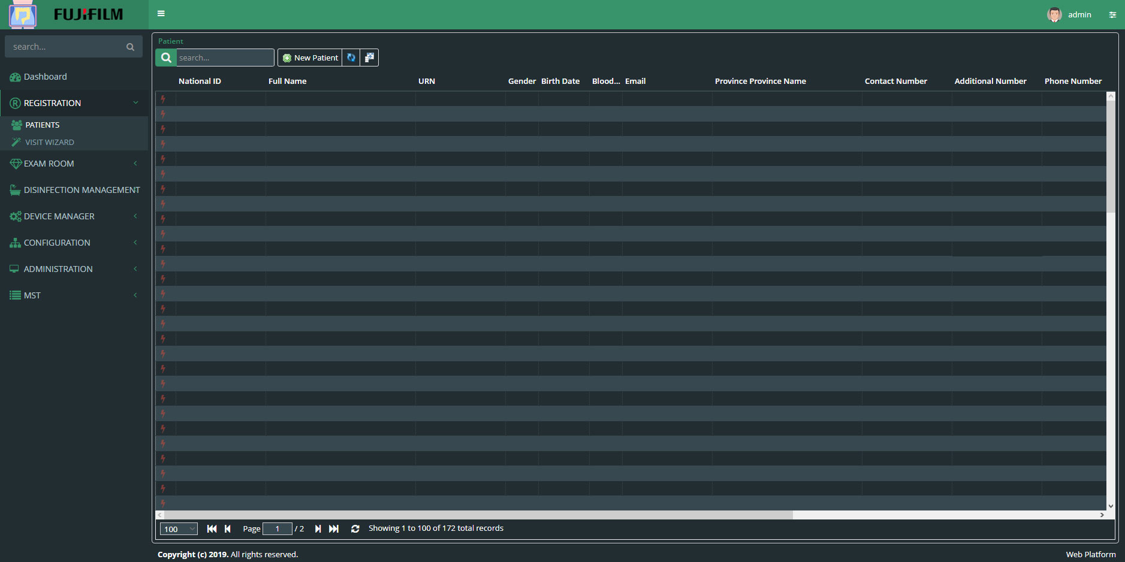The width and height of the screenshot is (1125, 562).
Task: Click the hamburger menu icon in header
Action: coord(161,14)
